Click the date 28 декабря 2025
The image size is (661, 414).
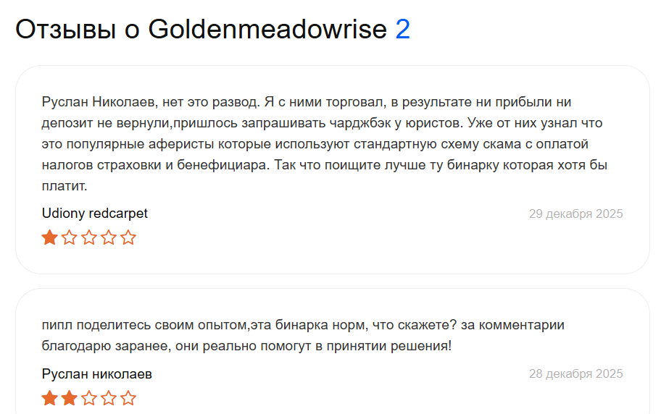(x=575, y=375)
